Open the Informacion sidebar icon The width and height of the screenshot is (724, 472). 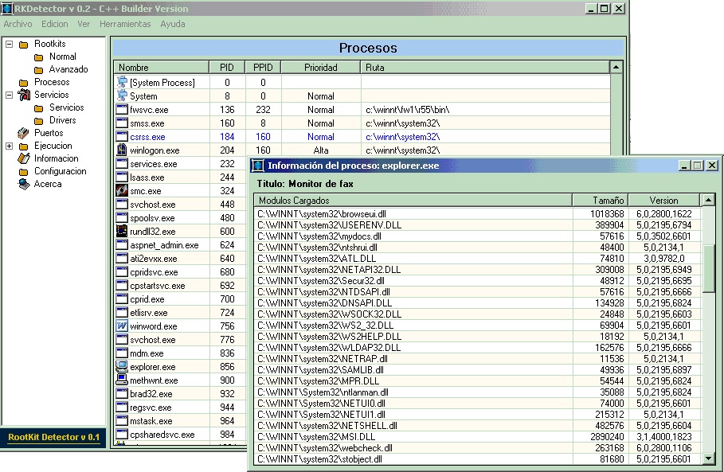pyautogui.click(x=23, y=158)
